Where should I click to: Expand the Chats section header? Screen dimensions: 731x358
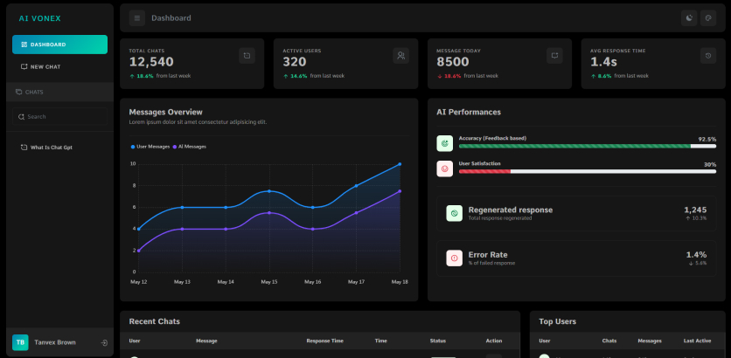pyautogui.click(x=59, y=93)
